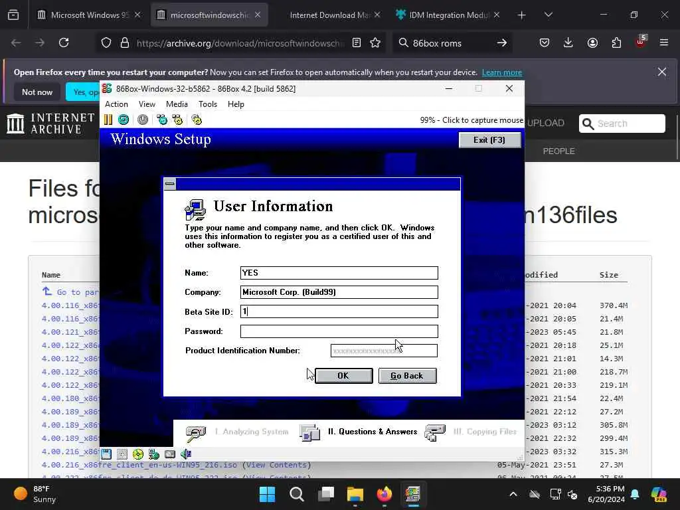Open File Explorer from taskbar
Image resolution: width=680 pixels, height=510 pixels.
[x=355, y=494]
